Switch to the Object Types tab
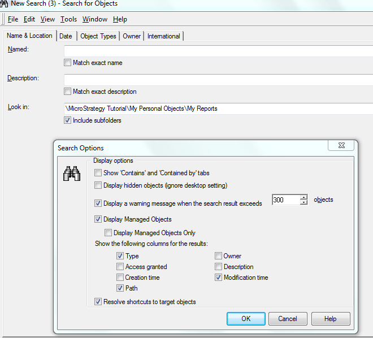 point(98,36)
